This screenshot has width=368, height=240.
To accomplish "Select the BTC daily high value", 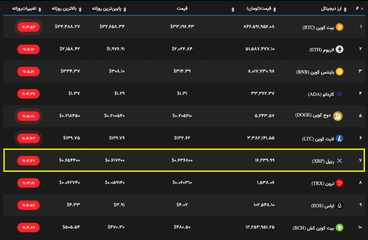I will click(x=67, y=27).
